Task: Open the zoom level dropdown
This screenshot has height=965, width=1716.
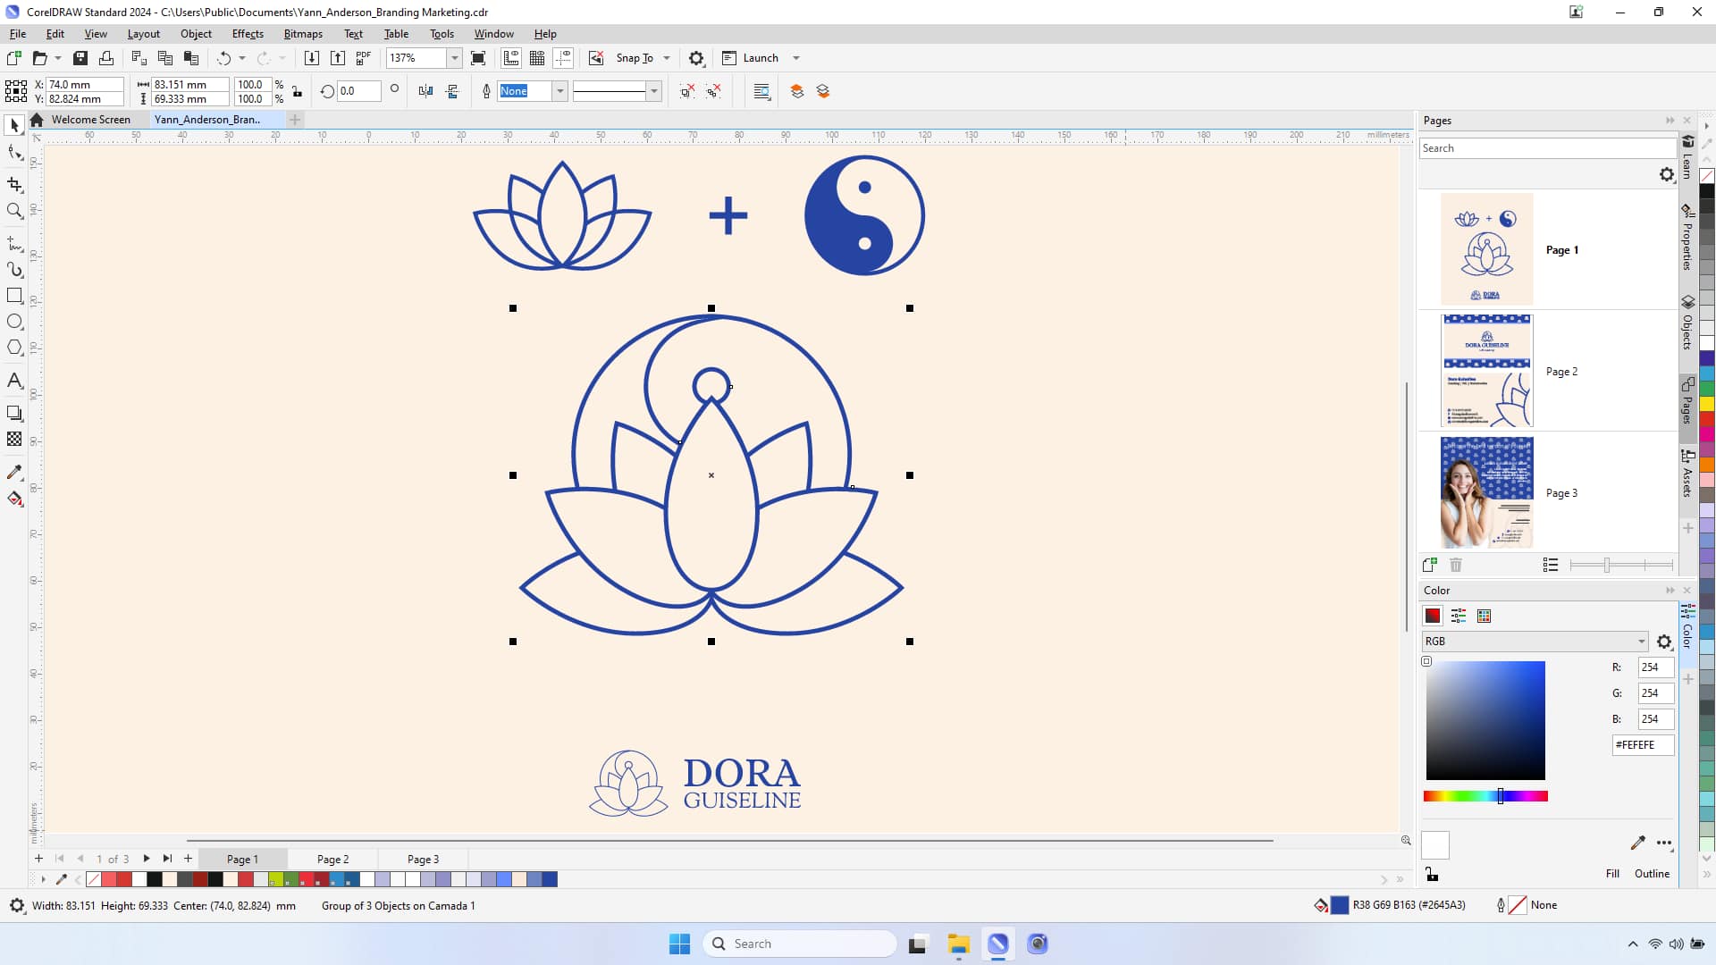Action: (454, 58)
